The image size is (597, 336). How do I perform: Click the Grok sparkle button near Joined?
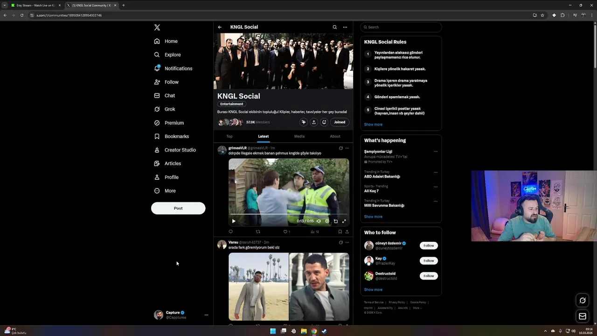click(x=304, y=122)
